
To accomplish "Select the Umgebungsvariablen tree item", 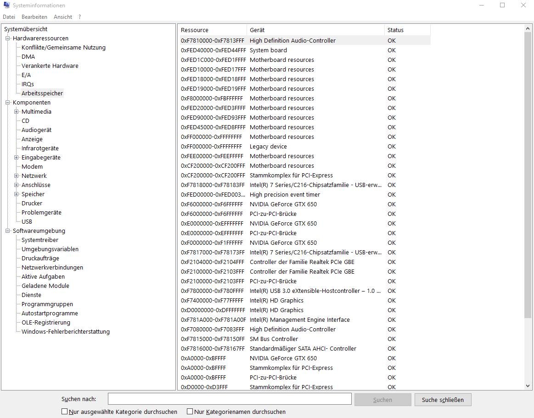I will 50,249.
